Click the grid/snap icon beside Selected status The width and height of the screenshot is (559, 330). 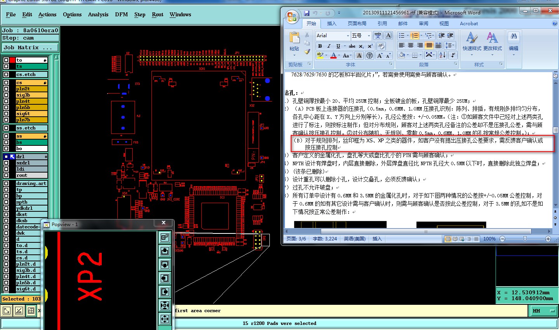pyautogui.click(x=31, y=311)
